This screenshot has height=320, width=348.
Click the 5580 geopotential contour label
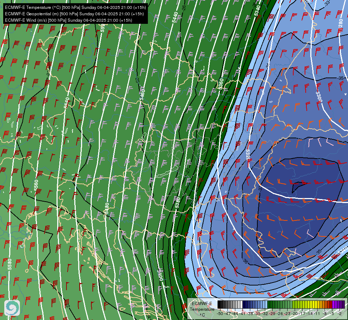(10, 264)
